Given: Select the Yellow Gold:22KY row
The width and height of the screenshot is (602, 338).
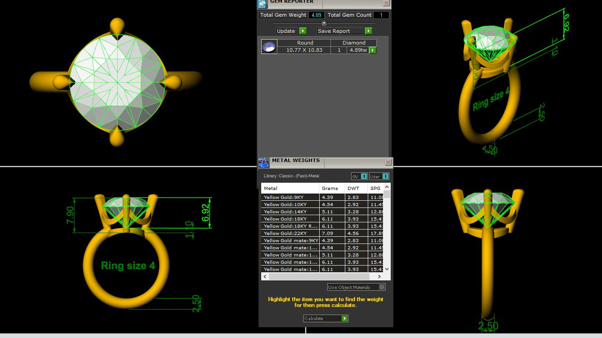Looking at the screenshot, I should (290, 233).
